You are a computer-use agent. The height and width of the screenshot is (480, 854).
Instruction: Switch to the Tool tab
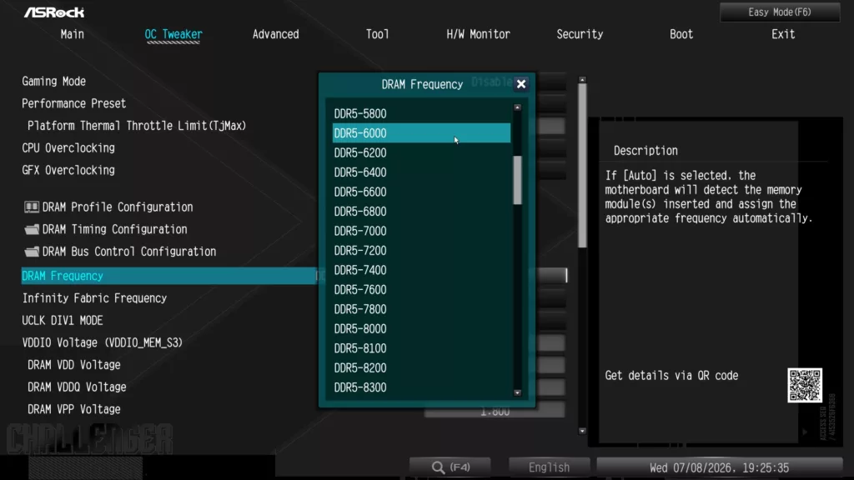(378, 34)
